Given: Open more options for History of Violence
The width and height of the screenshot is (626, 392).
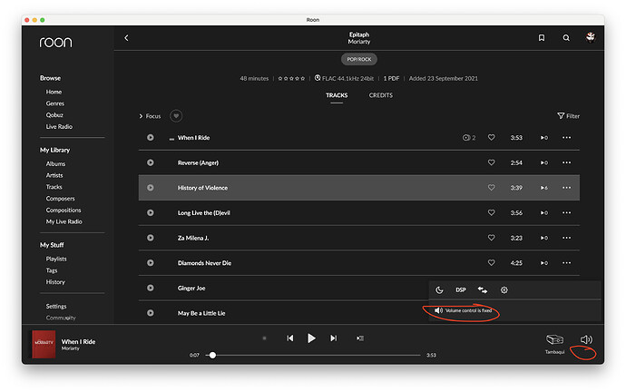Looking at the screenshot, I should (x=566, y=188).
